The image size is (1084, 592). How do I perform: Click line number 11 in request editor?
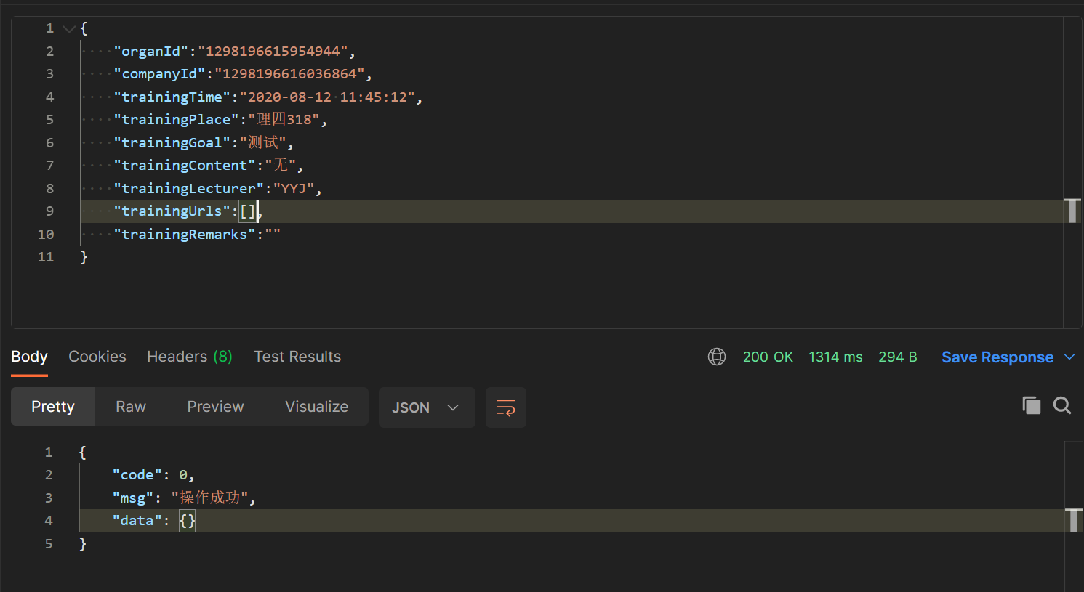tap(46, 257)
